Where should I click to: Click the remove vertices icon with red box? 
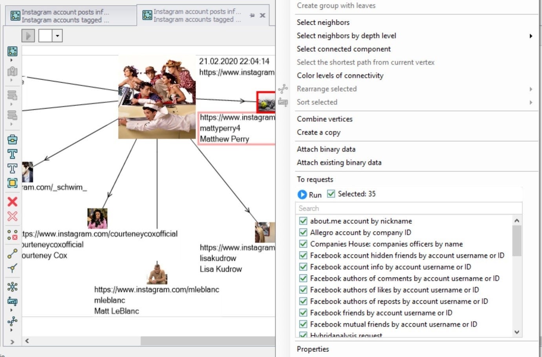[x=12, y=235]
